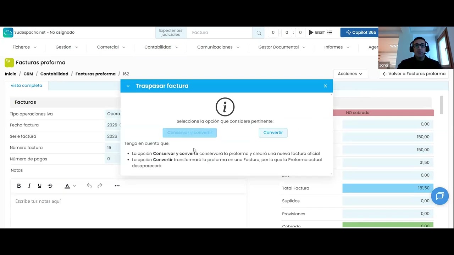454x255 pixels.
Task: Click the page vertical scrollbar
Action: pos(442,105)
